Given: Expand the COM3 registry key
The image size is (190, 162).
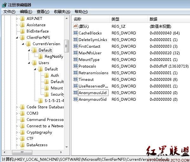Looking at the screenshot, I should click(x=17, y=113).
